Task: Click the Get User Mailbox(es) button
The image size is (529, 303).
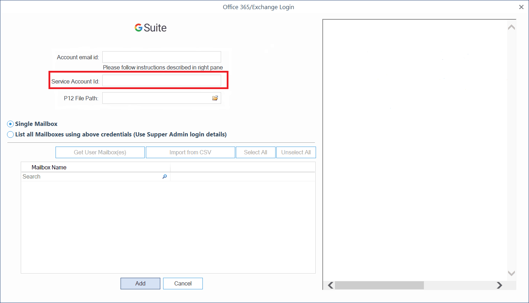Action: [100, 153]
